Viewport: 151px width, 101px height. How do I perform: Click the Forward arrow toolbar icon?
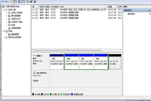pyautogui.click(x=6, y=2)
